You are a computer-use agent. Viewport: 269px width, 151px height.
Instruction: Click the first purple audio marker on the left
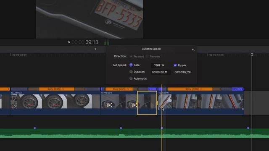pos(34,128)
